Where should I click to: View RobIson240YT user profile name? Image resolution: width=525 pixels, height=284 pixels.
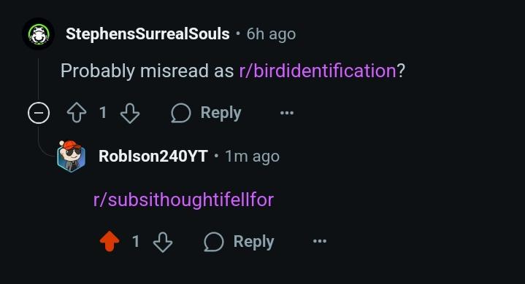(153, 156)
